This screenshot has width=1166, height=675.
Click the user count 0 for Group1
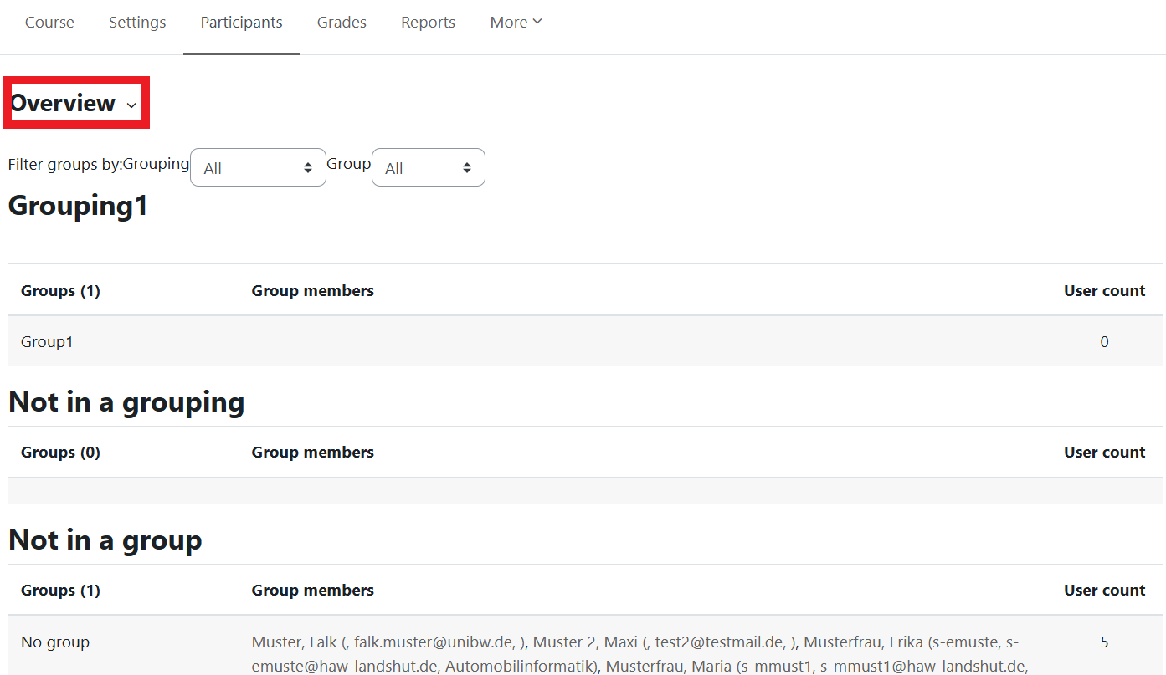click(1104, 342)
